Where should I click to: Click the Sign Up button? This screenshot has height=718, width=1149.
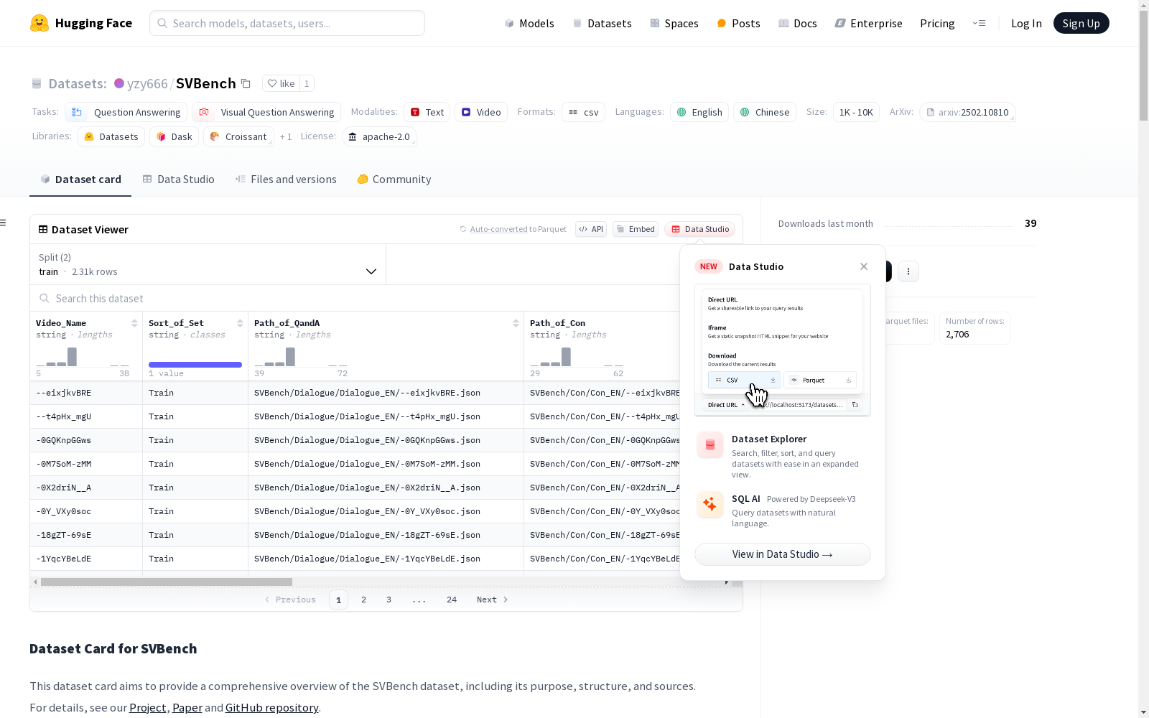pos(1081,23)
